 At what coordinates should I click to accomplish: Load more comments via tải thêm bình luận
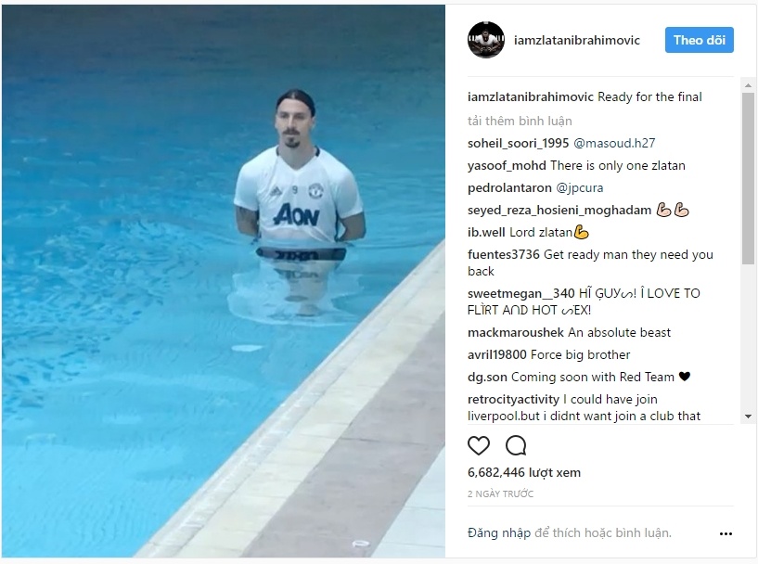tap(520, 121)
